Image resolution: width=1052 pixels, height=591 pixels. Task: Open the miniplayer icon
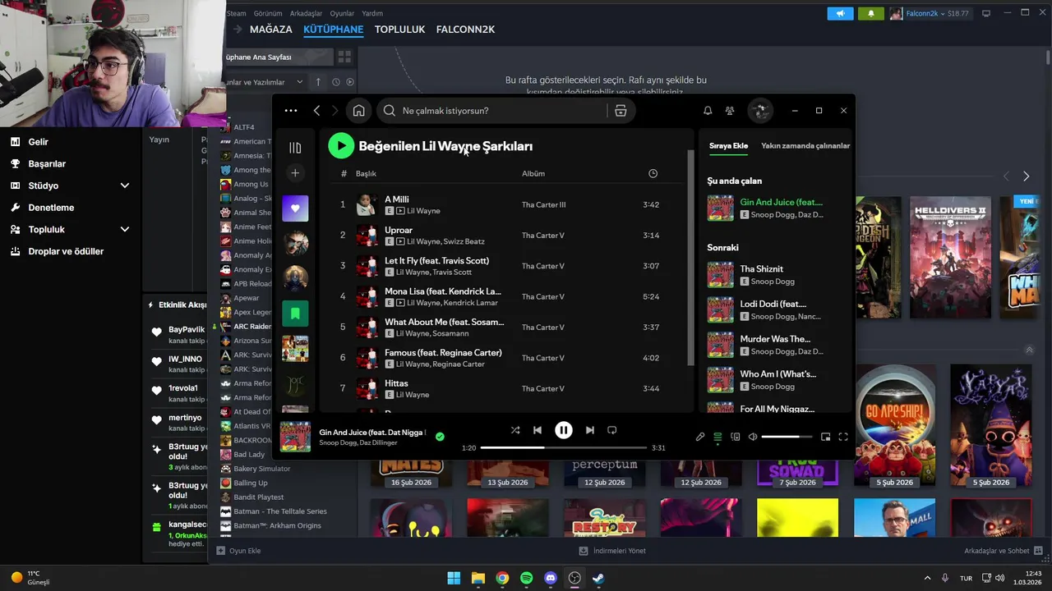coord(825,437)
